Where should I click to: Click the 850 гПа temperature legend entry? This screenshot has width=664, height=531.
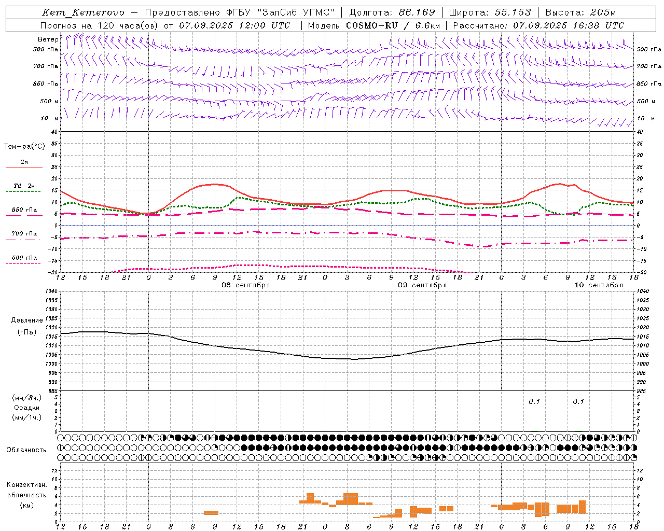(24, 210)
